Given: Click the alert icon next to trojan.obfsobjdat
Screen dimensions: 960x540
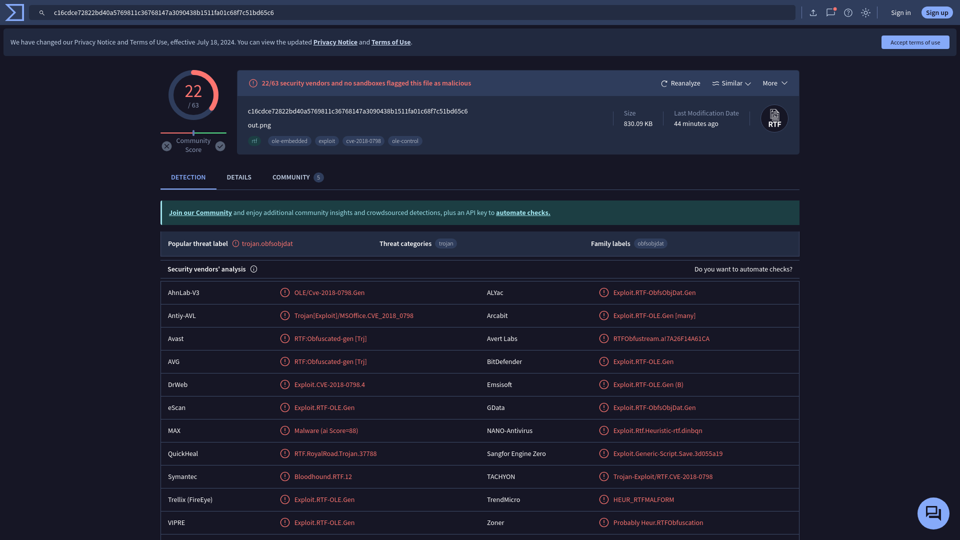Looking at the screenshot, I should 235,244.
